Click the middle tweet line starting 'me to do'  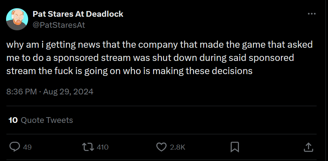150,58
